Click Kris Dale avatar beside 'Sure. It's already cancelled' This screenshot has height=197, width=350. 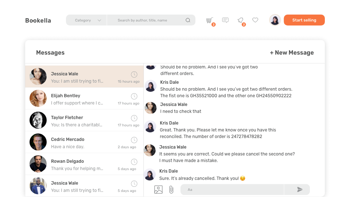pyautogui.click(x=149, y=174)
